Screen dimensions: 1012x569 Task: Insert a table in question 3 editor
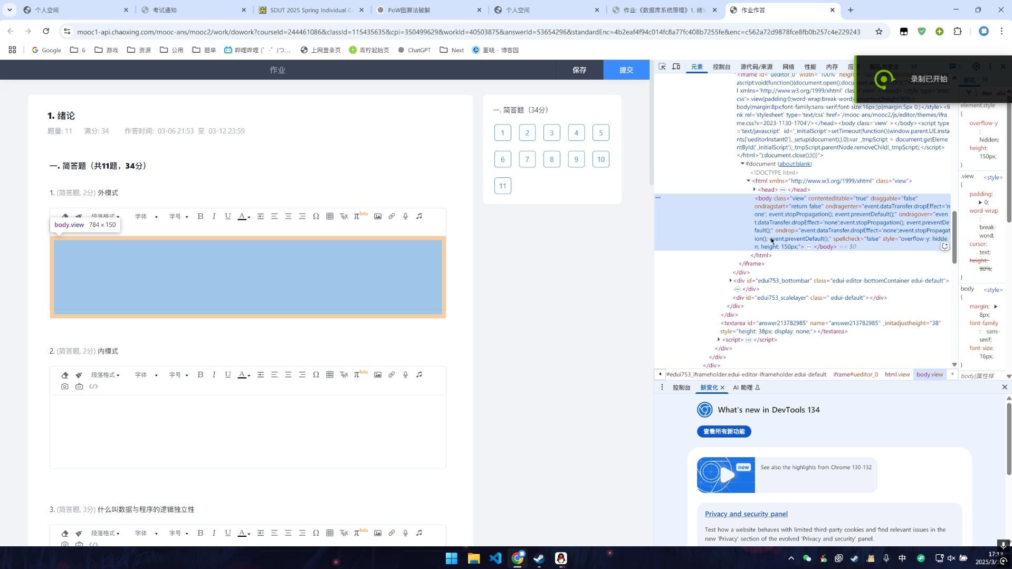click(x=330, y=533)
